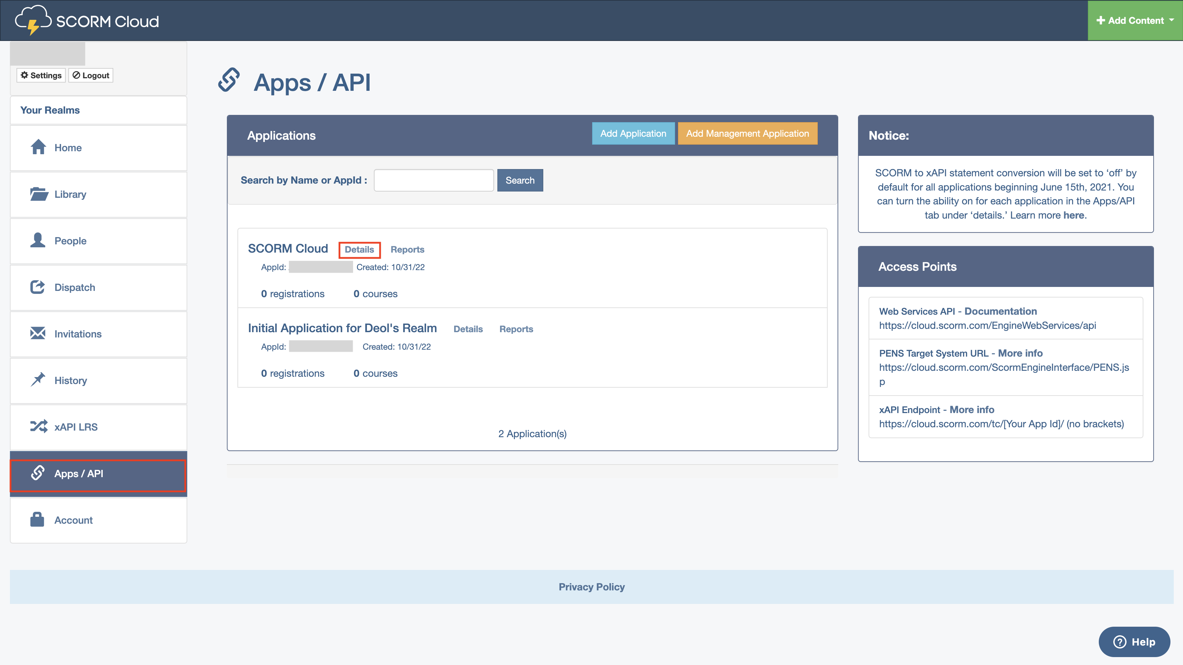Click the Account briefcase icon
This screenshot has height=665, width=1183.
point(37,519)
